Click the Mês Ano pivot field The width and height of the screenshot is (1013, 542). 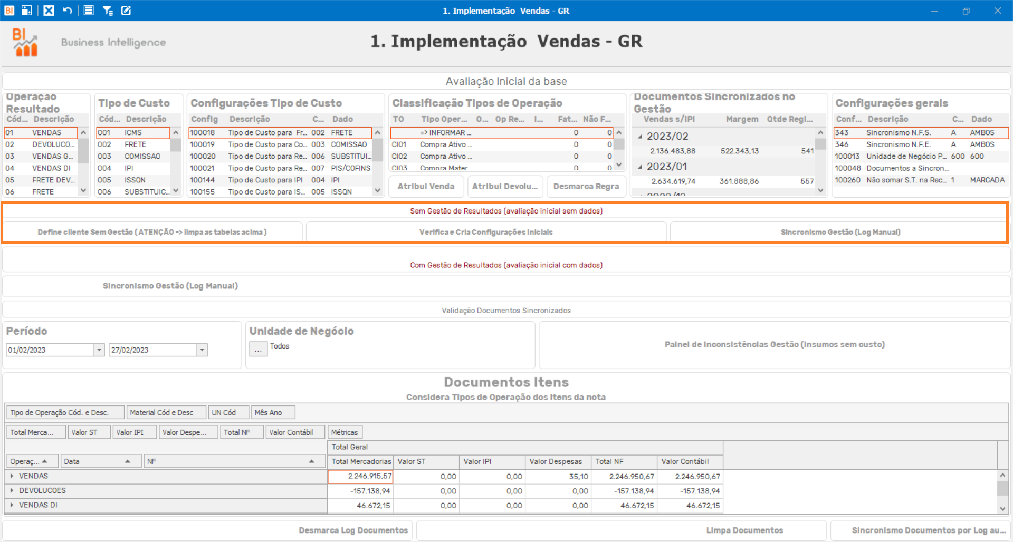[273, 412]
